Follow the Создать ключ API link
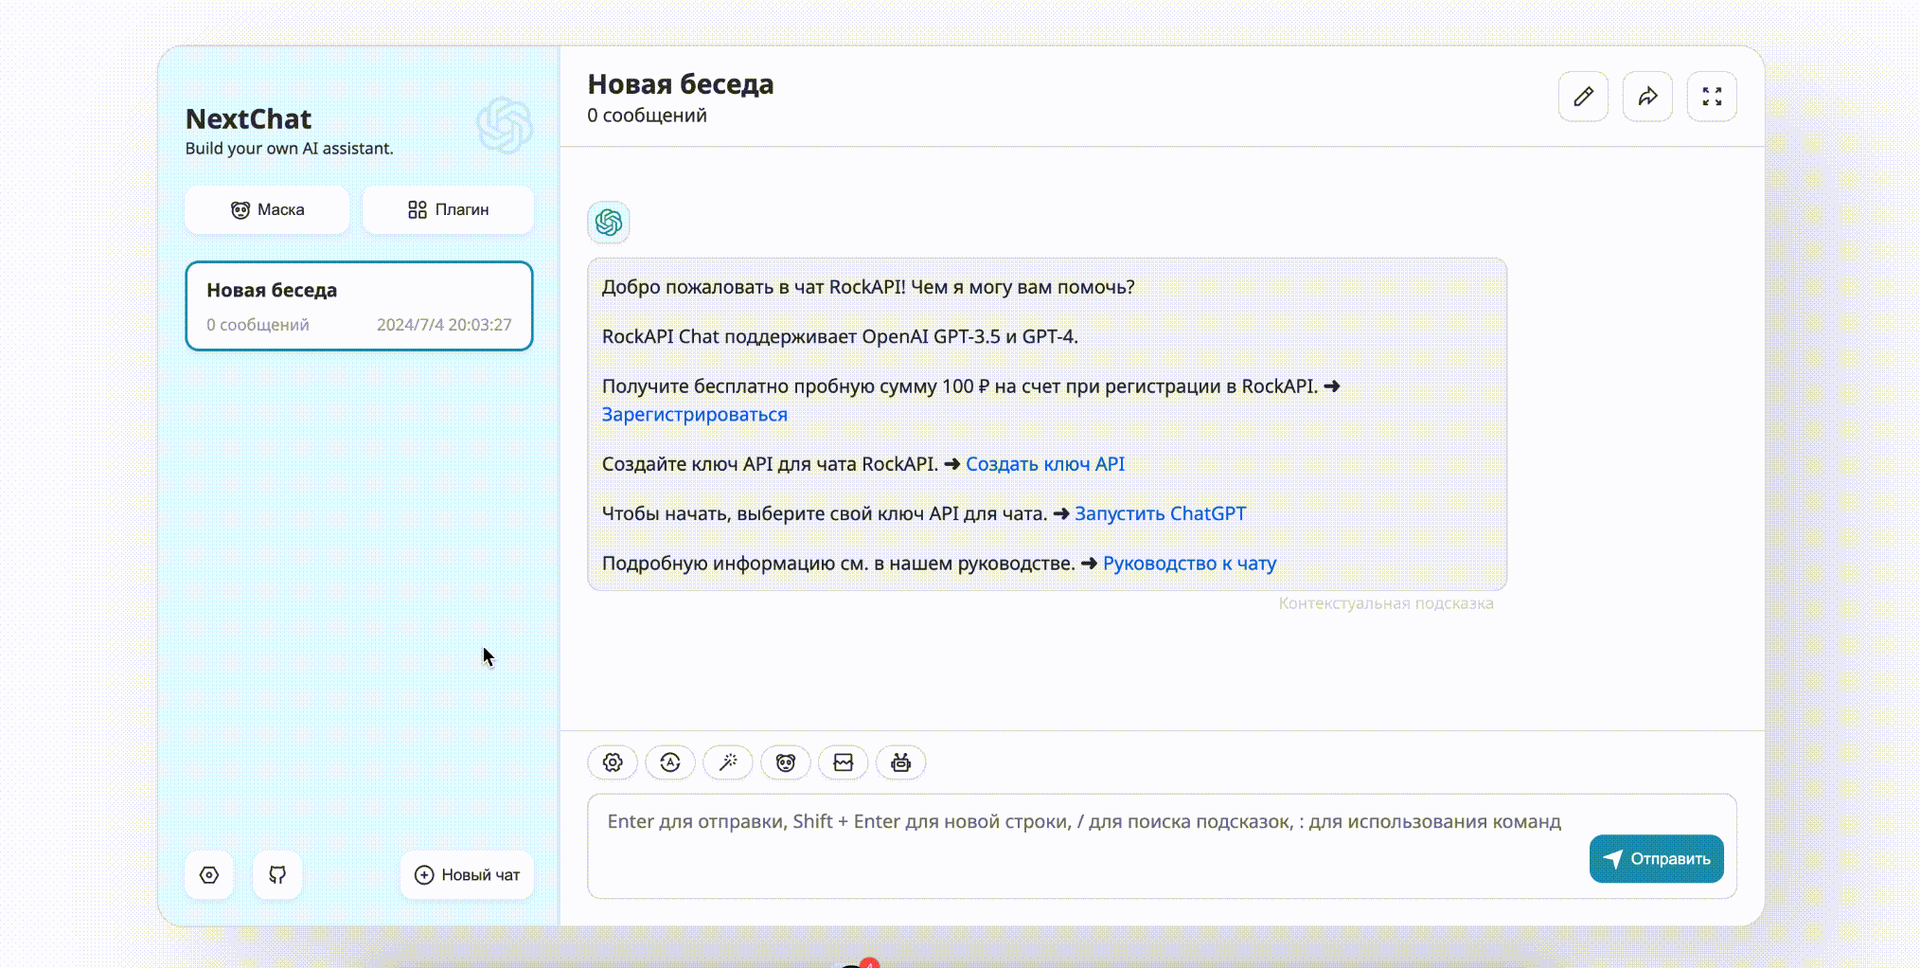The height and width of the screenshot is (968, 1920). pos(1045,464)
